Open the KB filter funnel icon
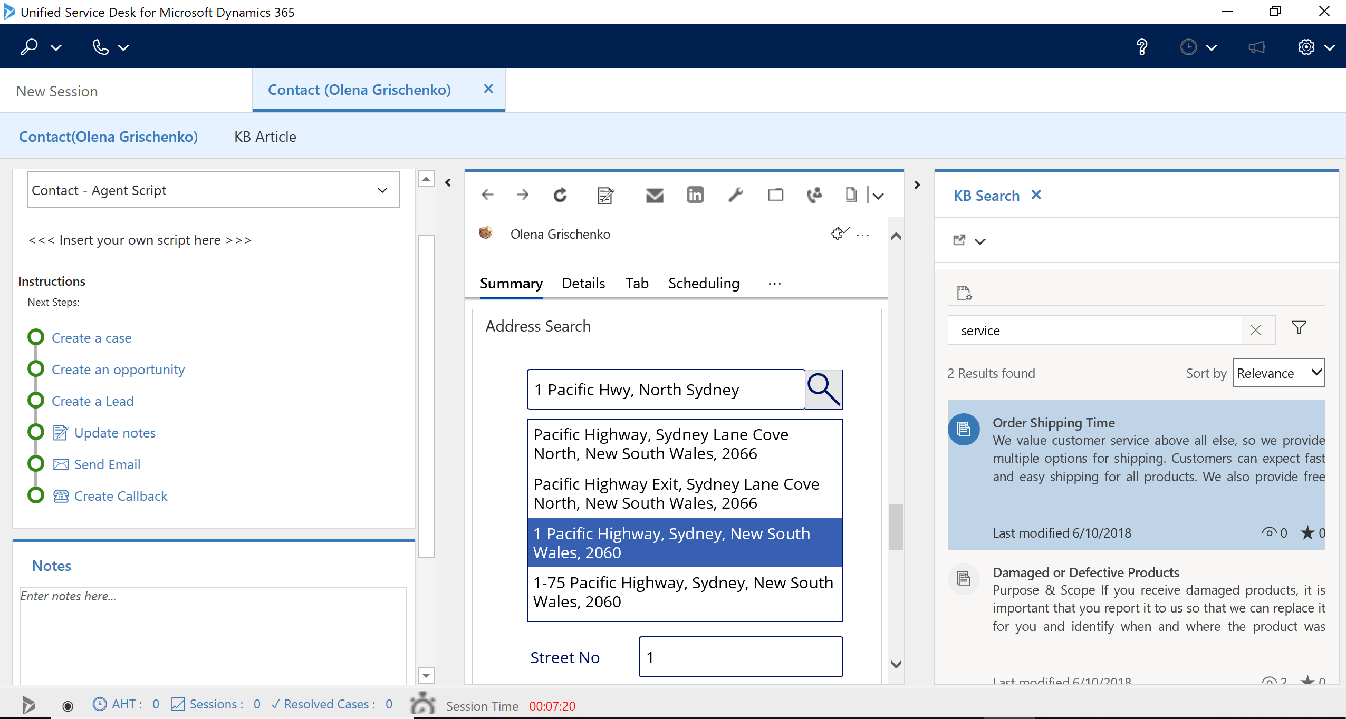 point(1299,328)
